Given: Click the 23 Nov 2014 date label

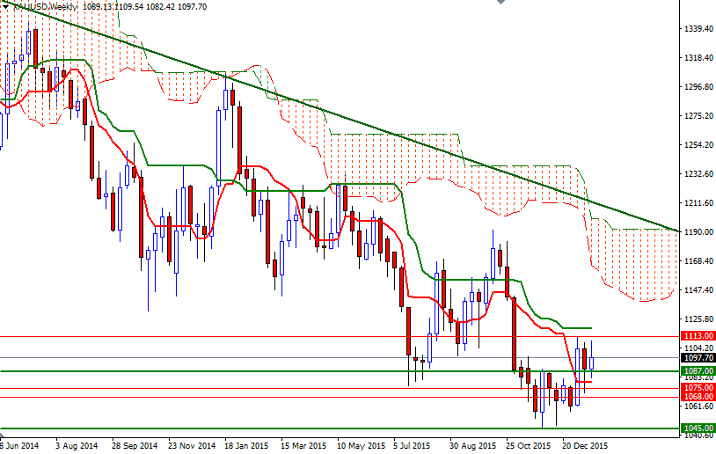Looking at the screenshot, I should 192,445.
